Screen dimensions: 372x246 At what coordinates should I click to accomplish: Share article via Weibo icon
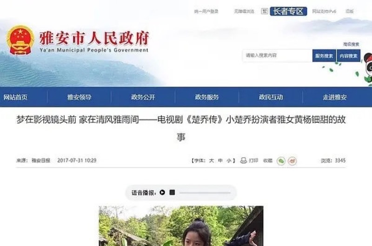coord(292,161)
